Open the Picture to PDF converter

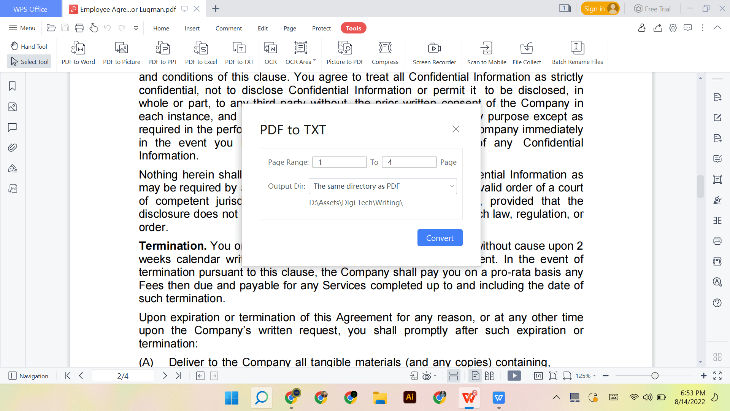[x=345, y=53]
